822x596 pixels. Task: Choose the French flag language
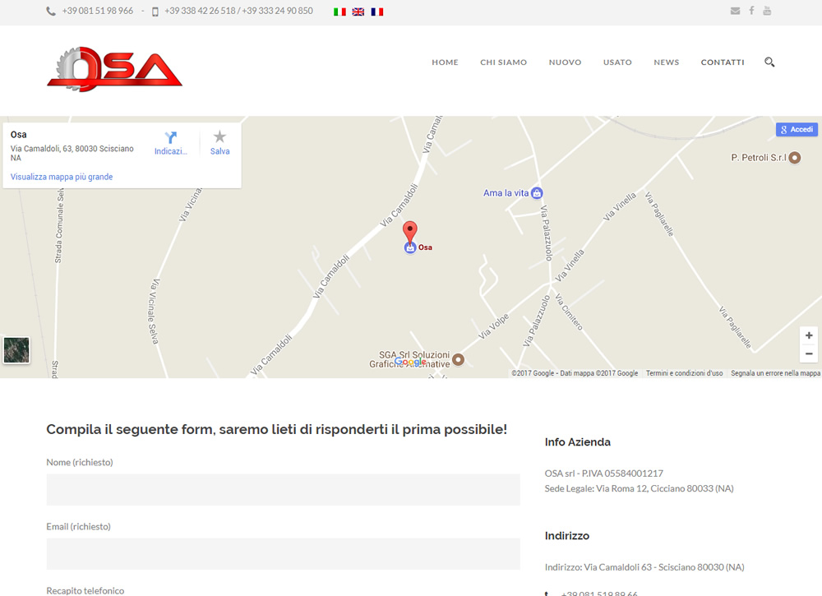tap(377, 12)
